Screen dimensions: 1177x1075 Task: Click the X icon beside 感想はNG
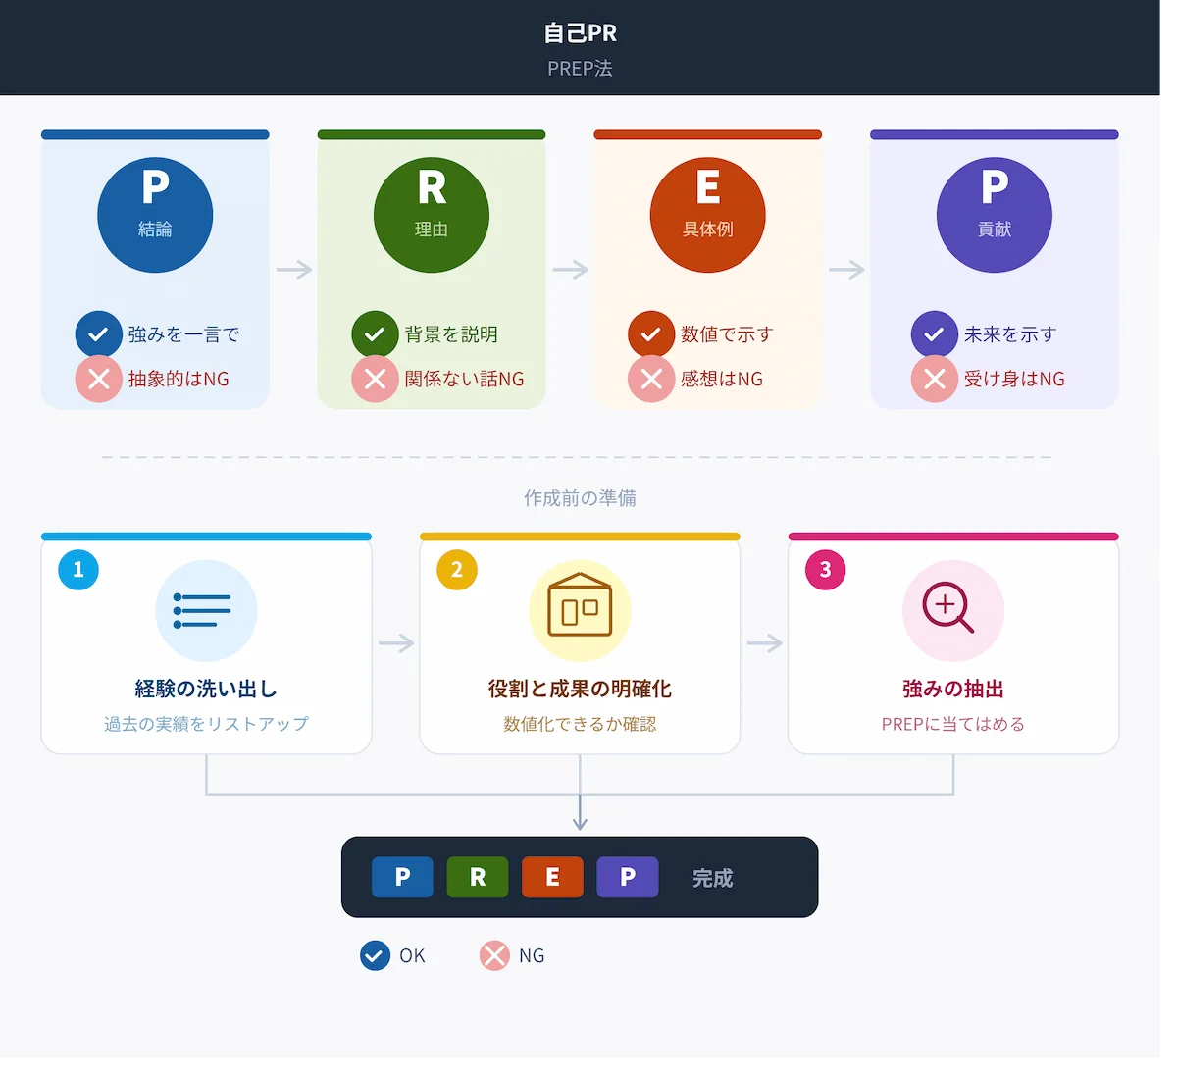(651, 379)
